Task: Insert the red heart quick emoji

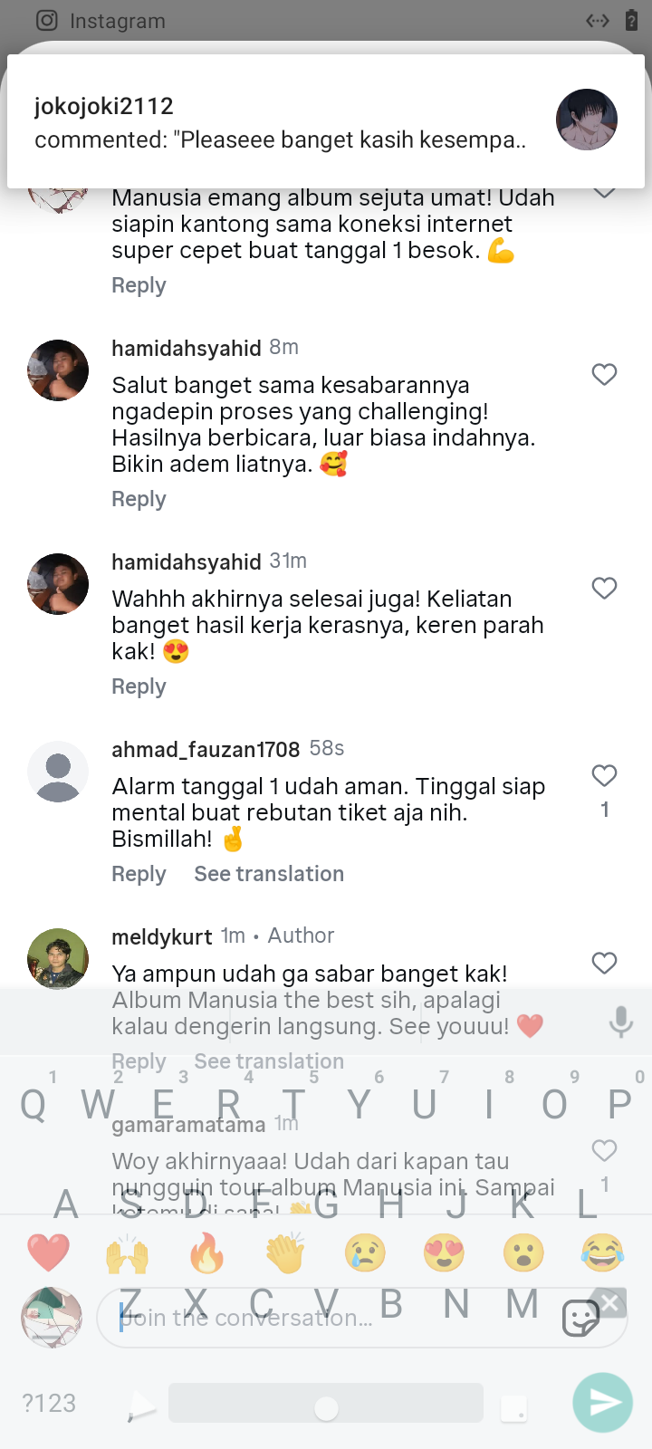Action: [x=49, y=1253]
